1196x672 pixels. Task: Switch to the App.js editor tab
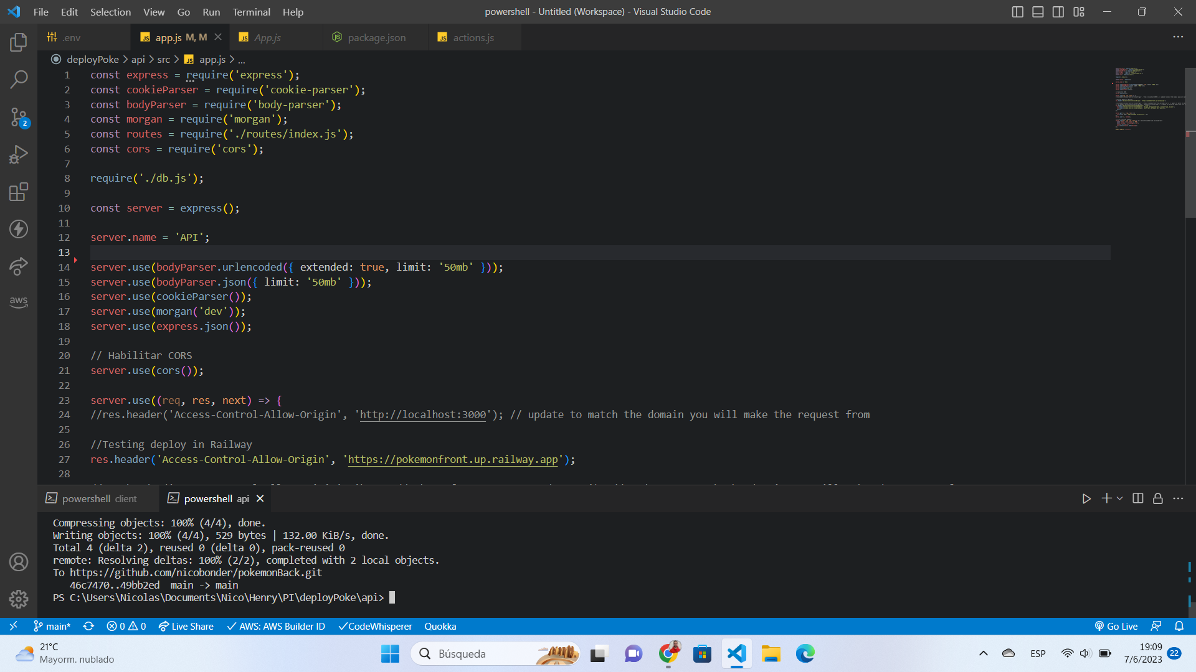pyautogui.click(x=276, y=37)
